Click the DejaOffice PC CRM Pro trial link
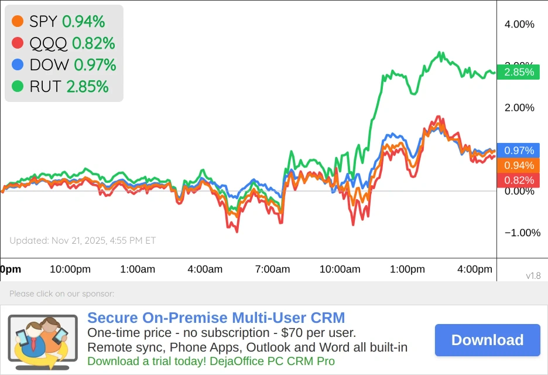This screenshot has width=548, height=375. coord(211,361)
